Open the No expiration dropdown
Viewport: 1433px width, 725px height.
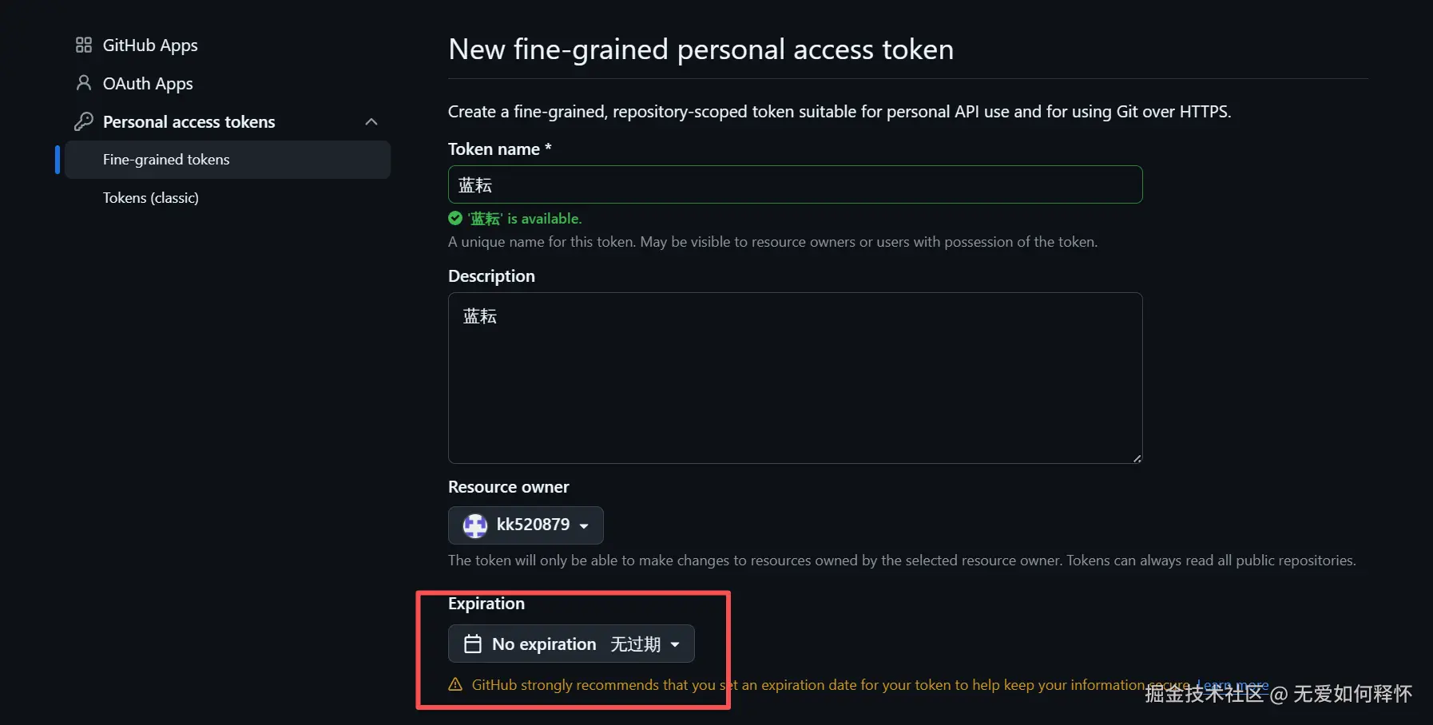coord(571,644)
